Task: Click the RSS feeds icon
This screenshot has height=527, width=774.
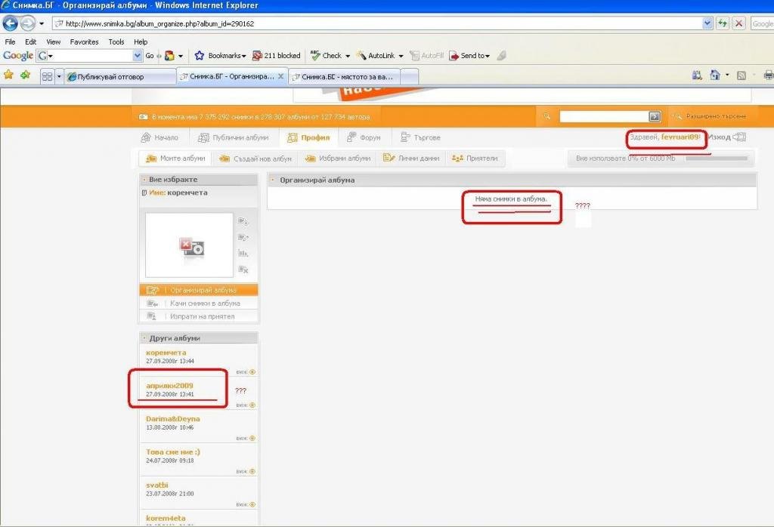Action: tap(741, 76)
